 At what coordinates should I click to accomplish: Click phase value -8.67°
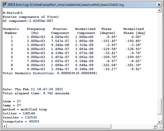pyautogui.click(x=111, y=61)
